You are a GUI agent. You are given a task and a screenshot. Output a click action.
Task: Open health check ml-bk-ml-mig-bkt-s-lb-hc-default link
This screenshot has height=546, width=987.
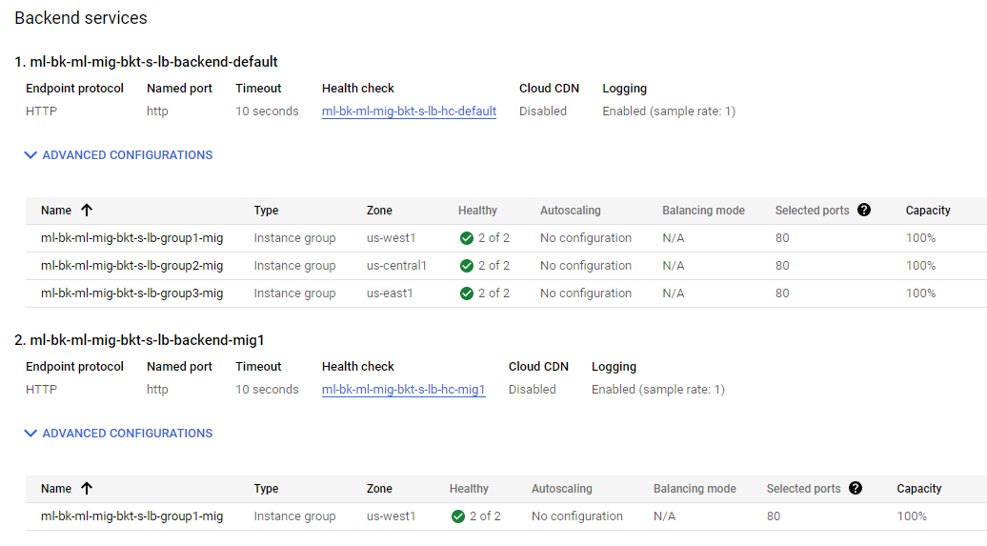409,111
